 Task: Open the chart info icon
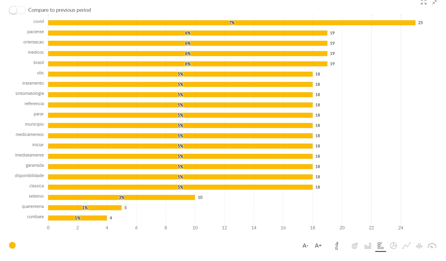(337, 246)
